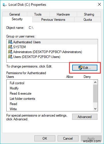Click the UAC shield icon on Edit
104x144 pixels.
tap(80, 68)
